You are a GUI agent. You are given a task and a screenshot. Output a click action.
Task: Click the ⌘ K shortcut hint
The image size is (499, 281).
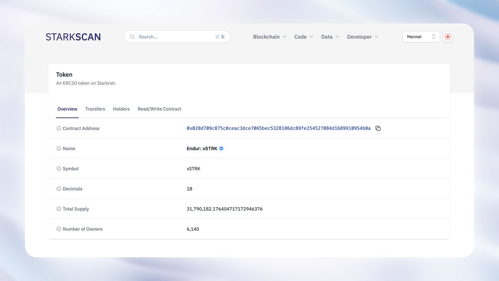point(220,37)
